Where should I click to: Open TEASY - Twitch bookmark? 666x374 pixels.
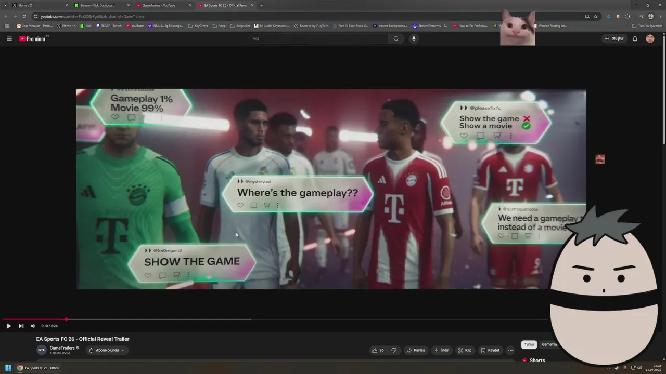point(109,25)
